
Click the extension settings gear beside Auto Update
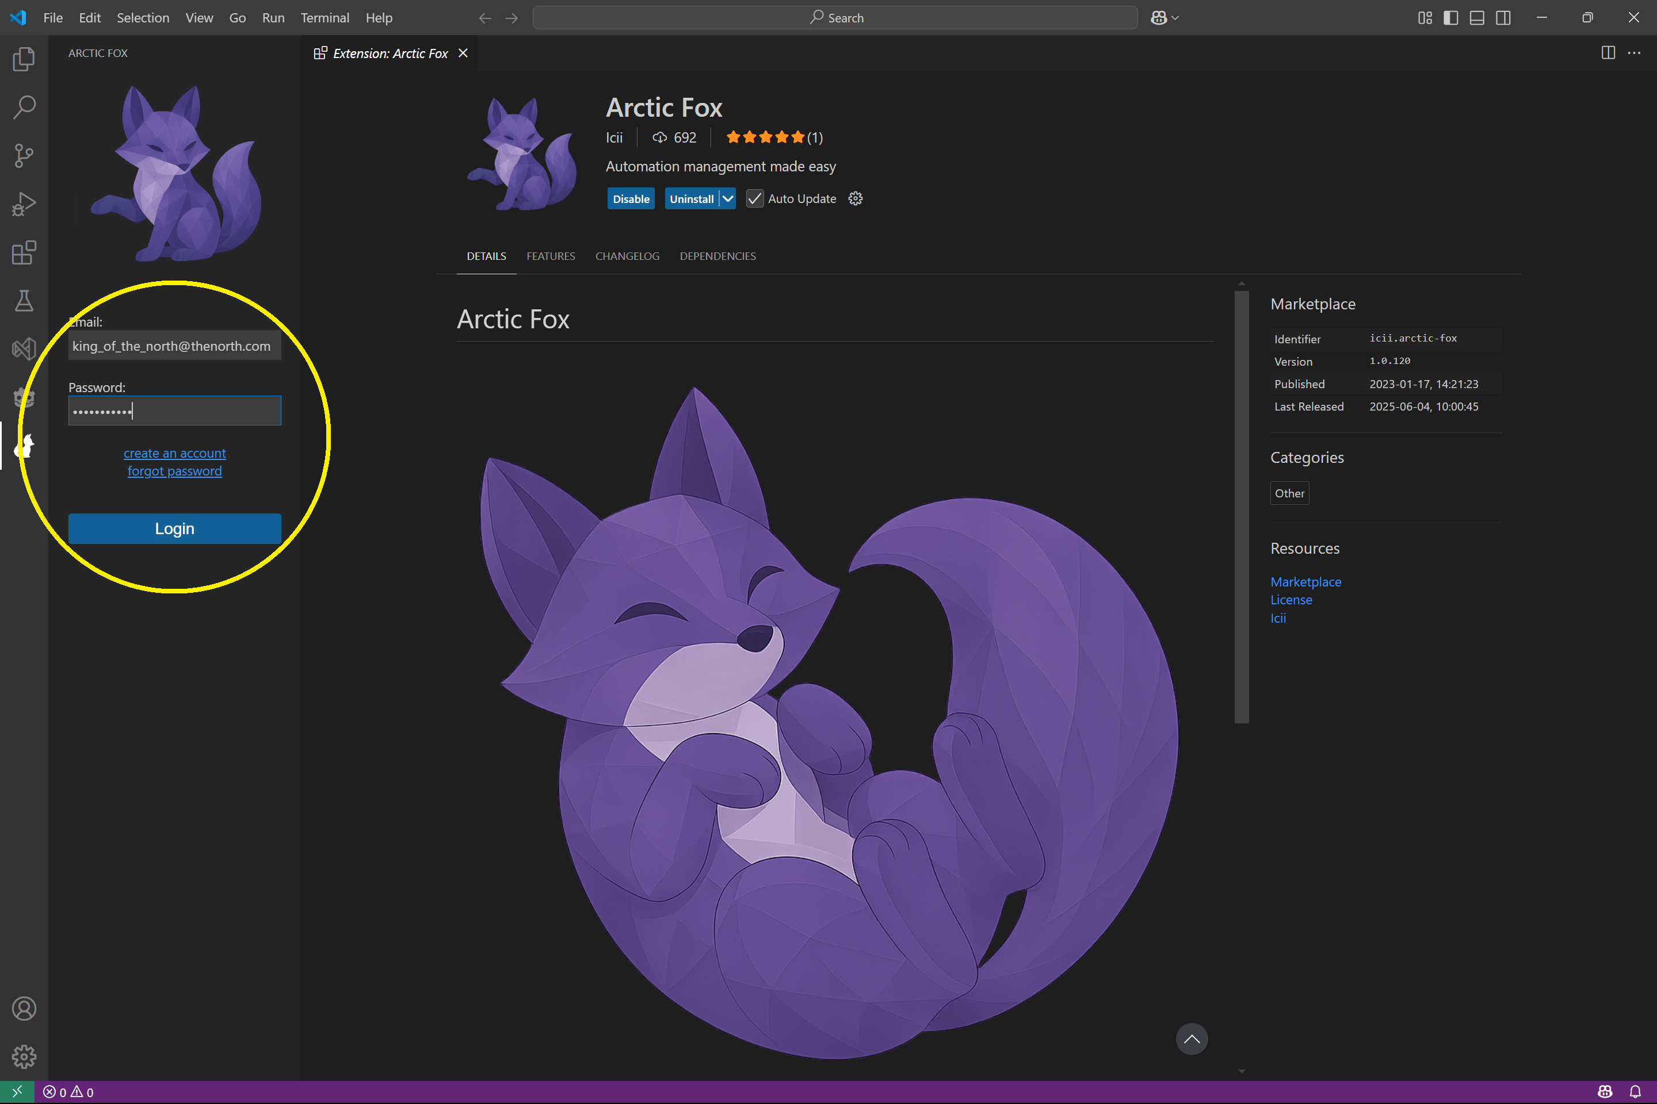click(x=856, y=198)
